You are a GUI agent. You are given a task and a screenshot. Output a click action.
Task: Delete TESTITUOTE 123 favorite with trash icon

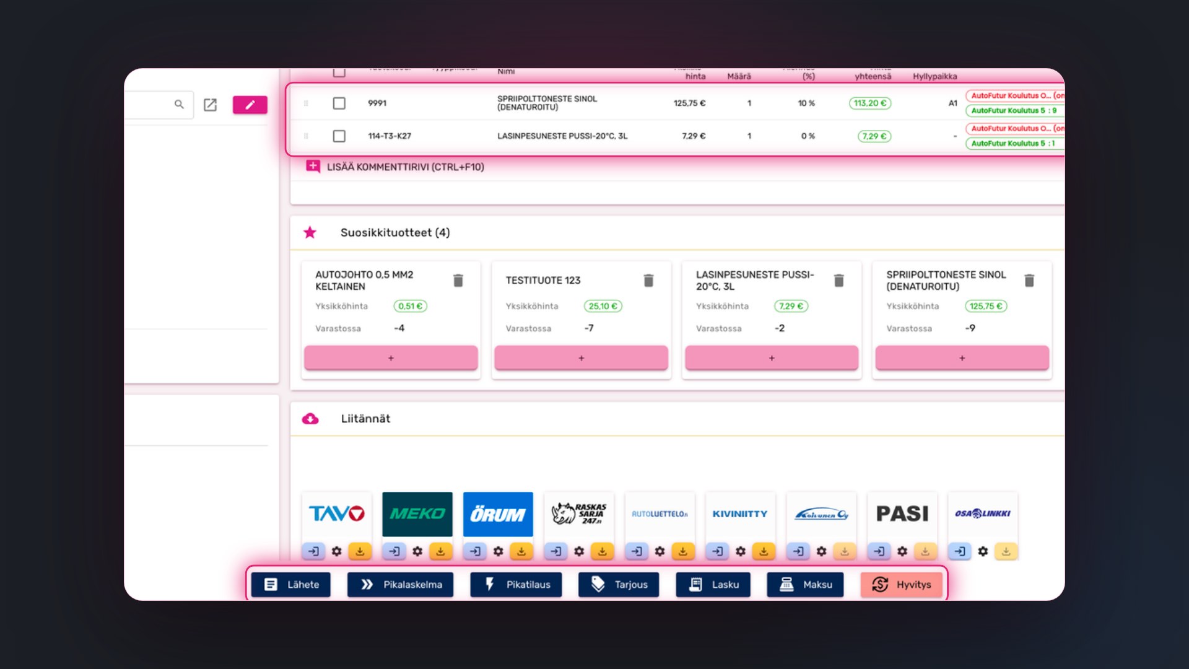[648, 281]
